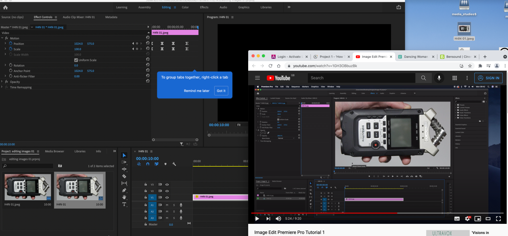Click Got it in Chrome tip
508x236 pixels.
point(221,91)
